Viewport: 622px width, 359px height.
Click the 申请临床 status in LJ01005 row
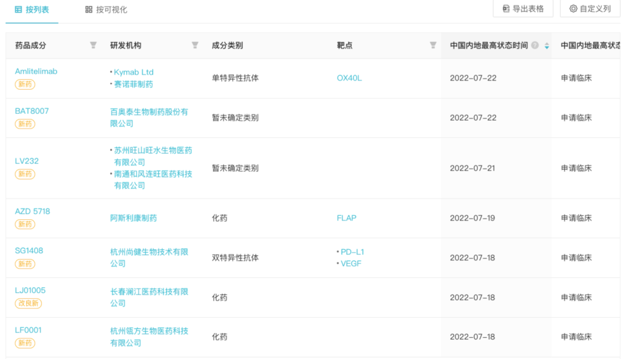(x=577, y=297)
